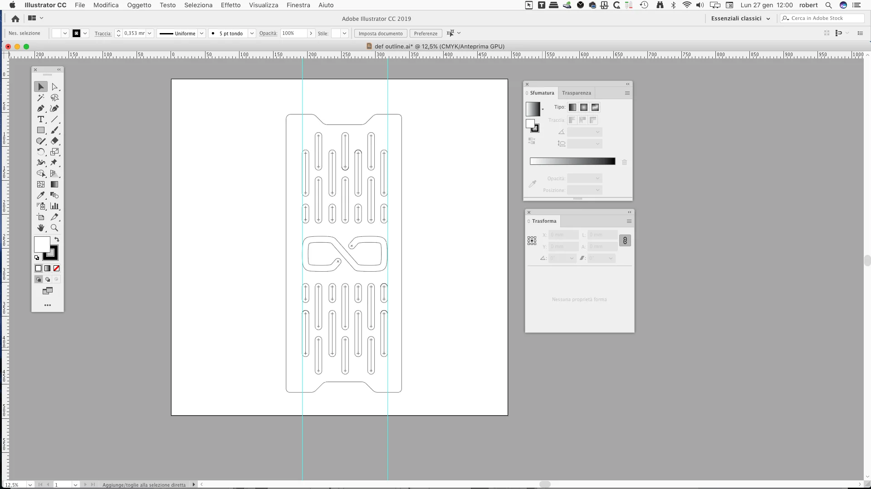Switch to the Trasparenza tab
Image resolution: width=871 pixels, height=489 pixels.
click(x=576, y=93)
